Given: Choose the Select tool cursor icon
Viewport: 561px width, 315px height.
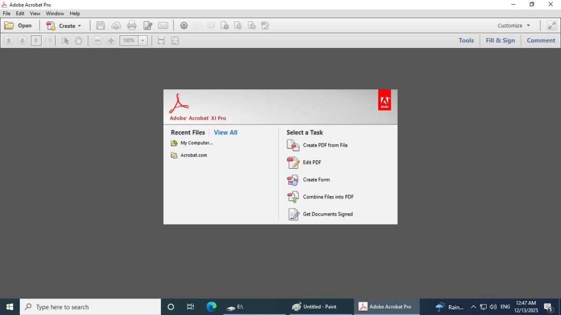Looking at the screenshot, I should 65,40.
